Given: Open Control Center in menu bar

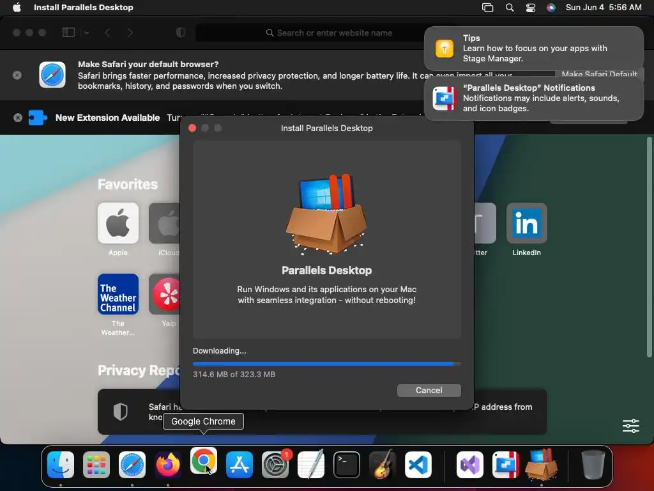Looking at the screenshot, I should coord(531,8).
